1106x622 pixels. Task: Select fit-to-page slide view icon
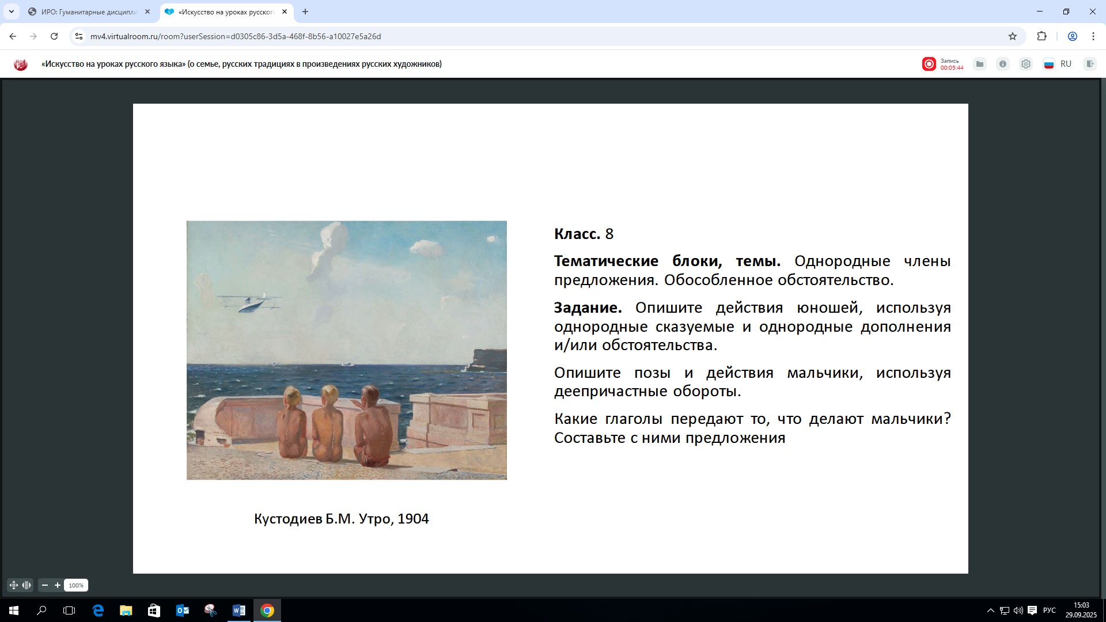(x=14, y=585)
